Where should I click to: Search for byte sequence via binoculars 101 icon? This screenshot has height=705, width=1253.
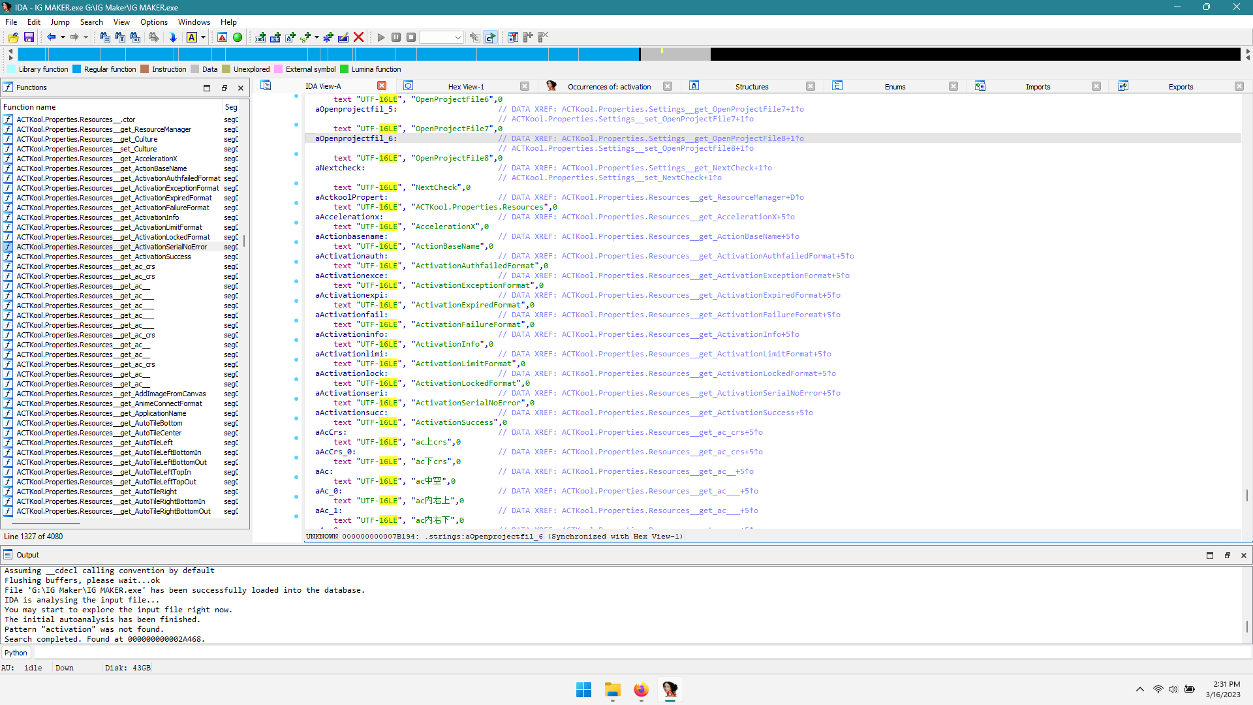135,37
